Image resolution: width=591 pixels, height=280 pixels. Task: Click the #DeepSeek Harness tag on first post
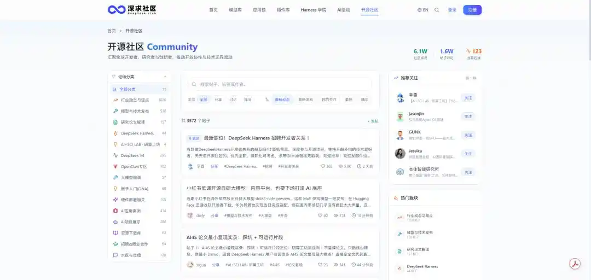240,166
